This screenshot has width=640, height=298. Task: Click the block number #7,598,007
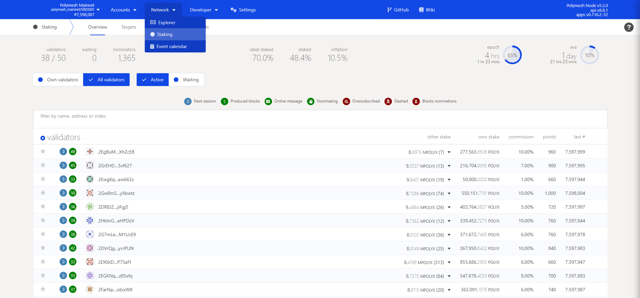click(x=84, y=15)
